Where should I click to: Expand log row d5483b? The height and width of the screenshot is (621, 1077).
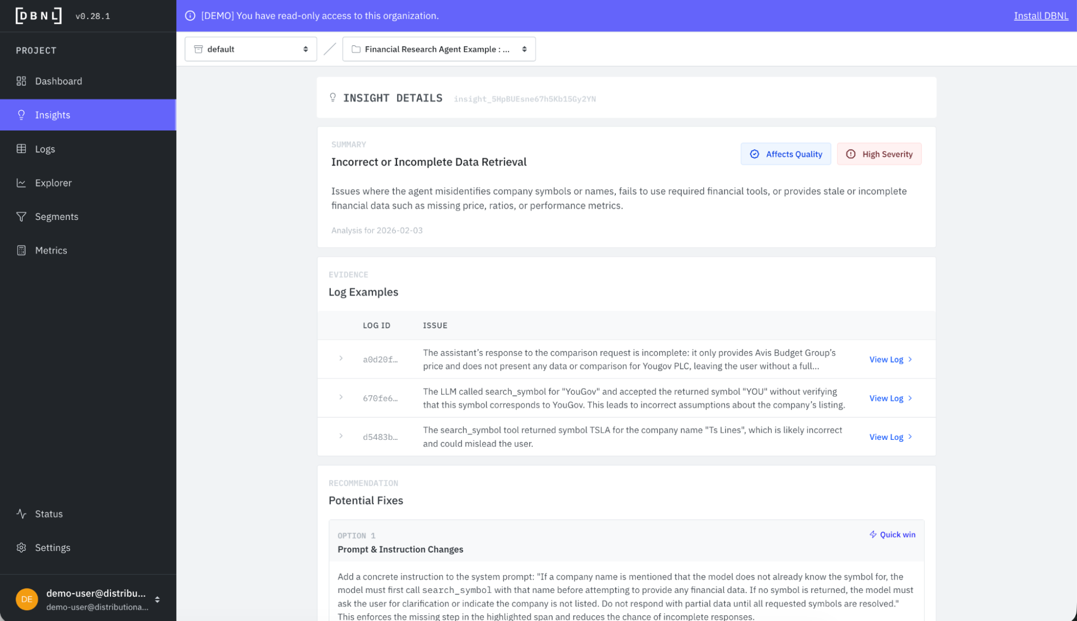coord(341,436)
